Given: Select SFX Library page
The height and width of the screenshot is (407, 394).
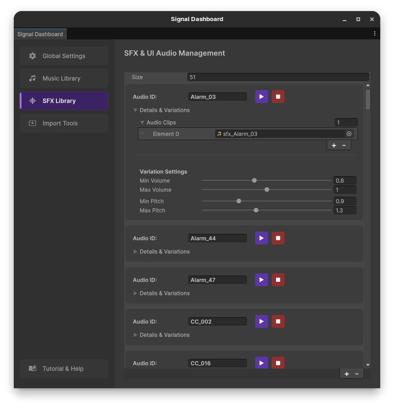Looking at the screenshot, I should (64, 101).
